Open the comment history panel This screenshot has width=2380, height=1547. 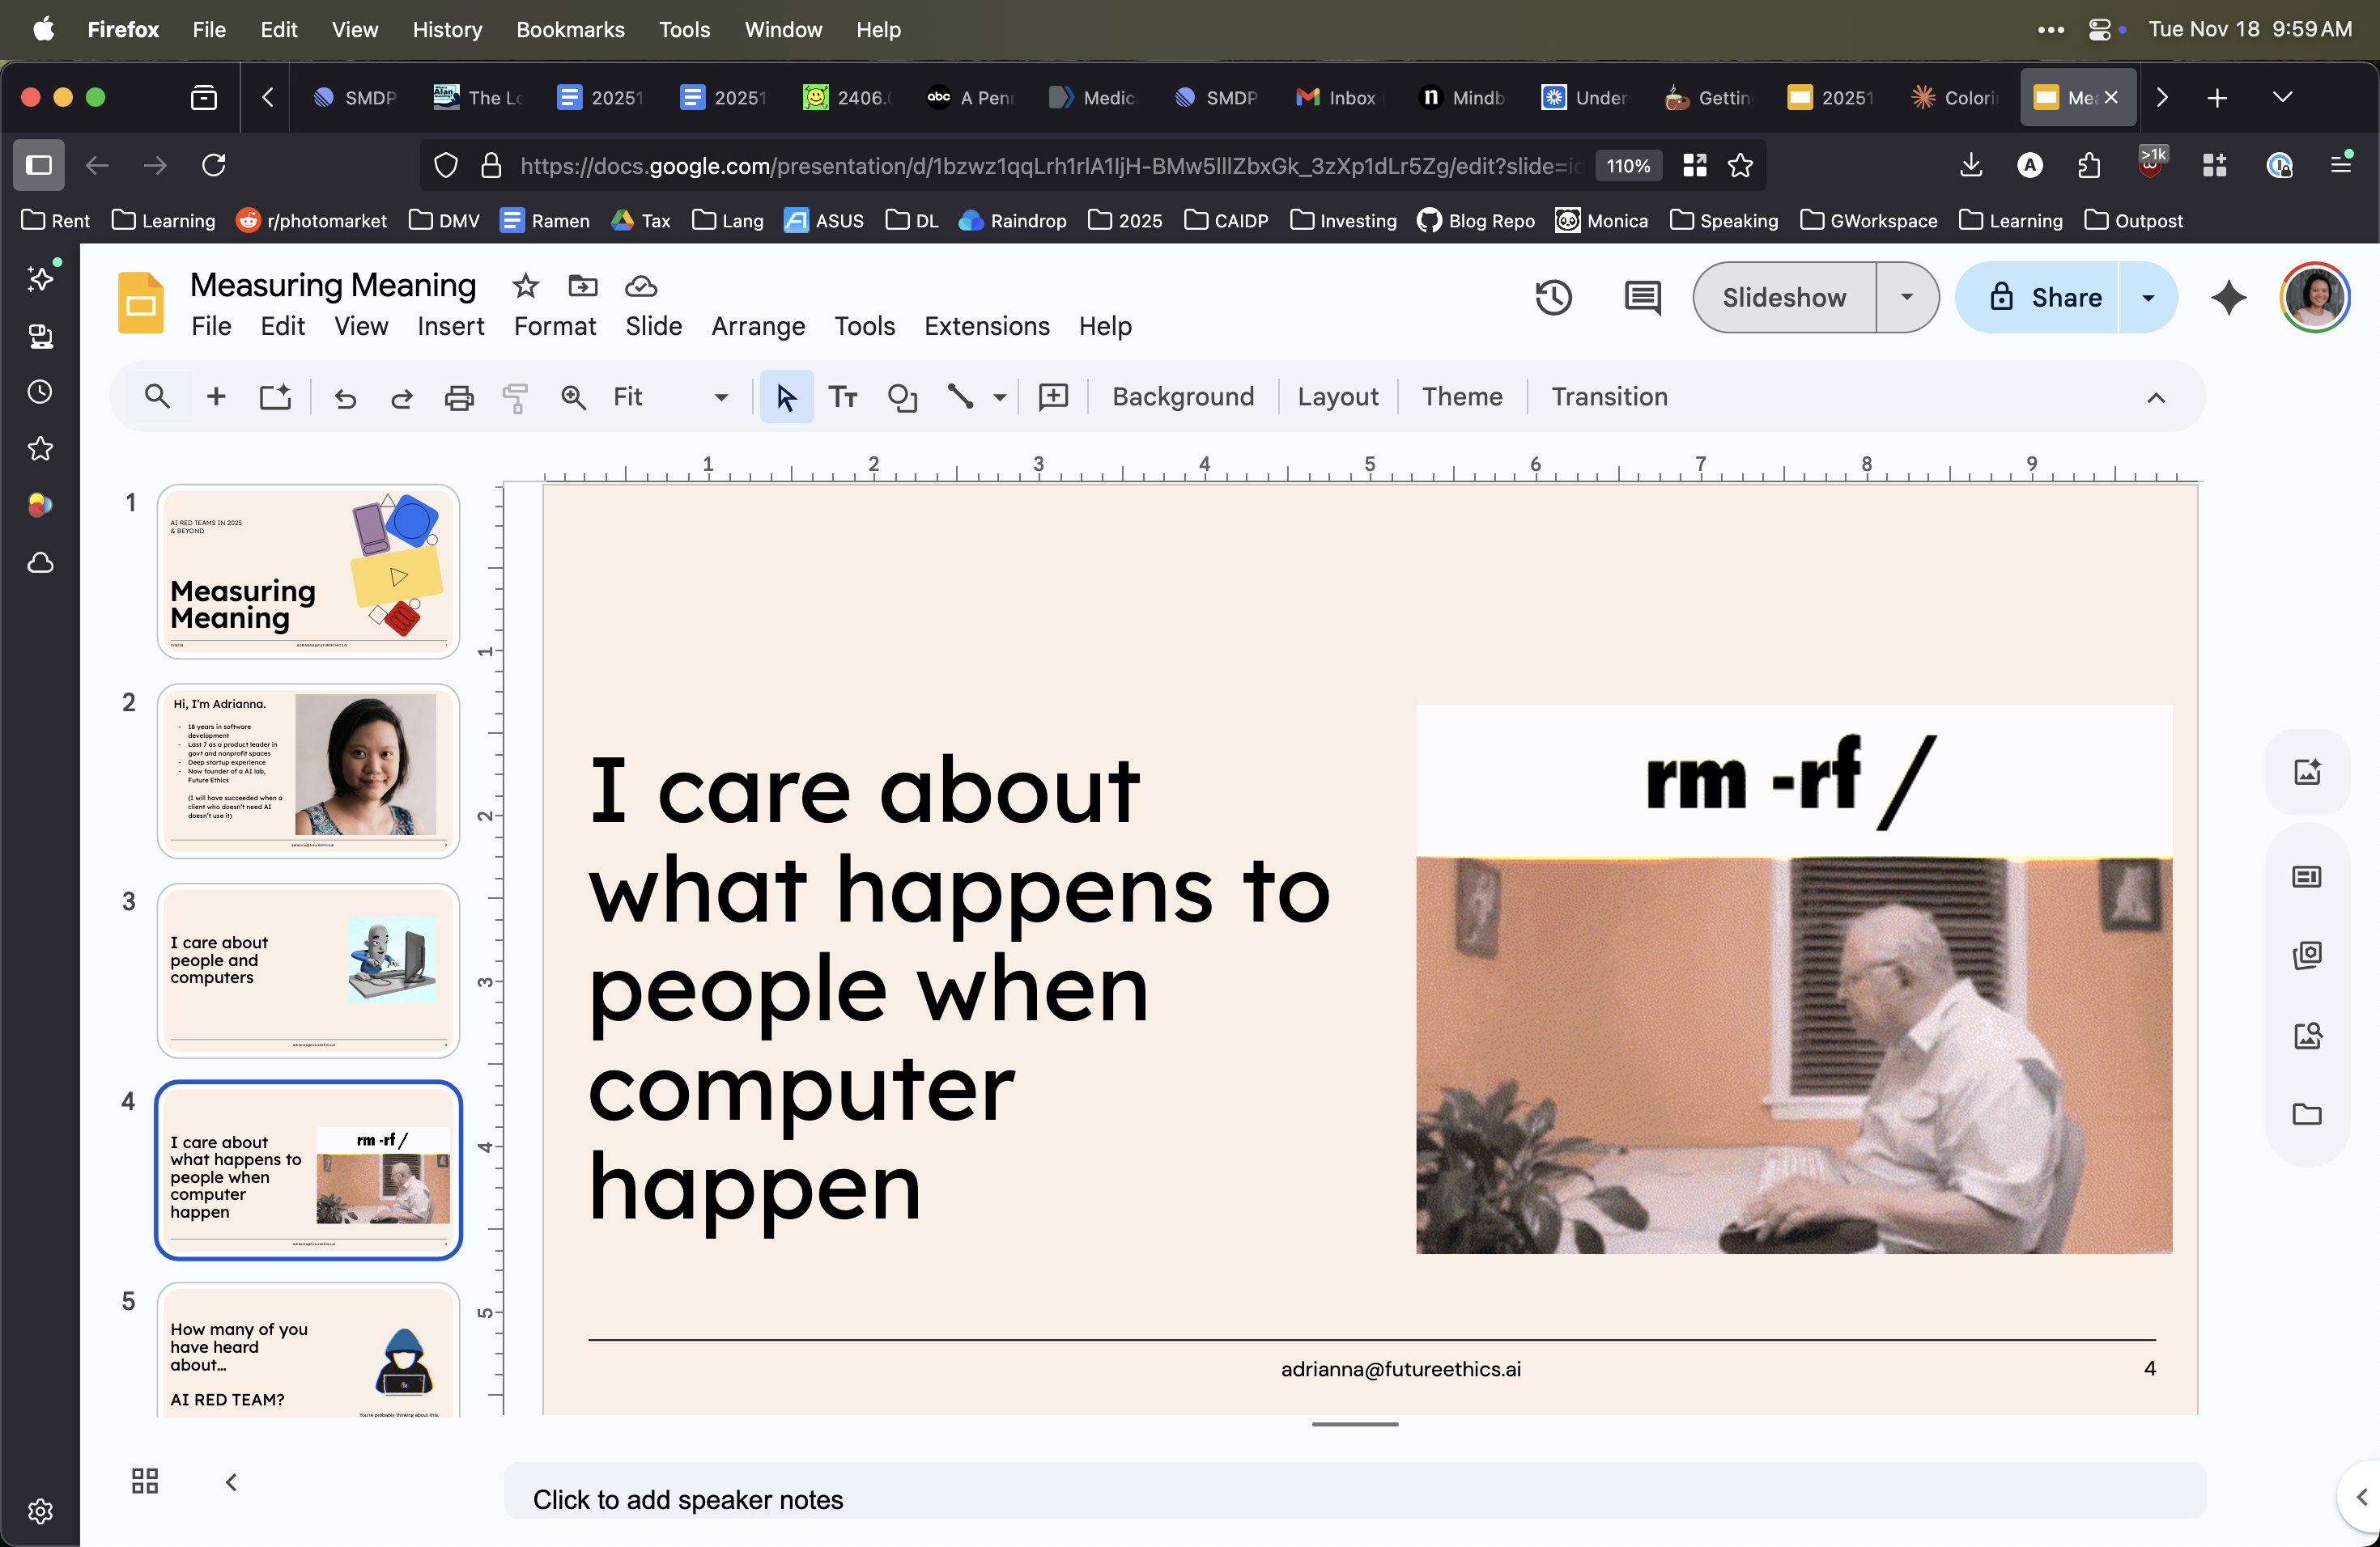coord(1641,297)
